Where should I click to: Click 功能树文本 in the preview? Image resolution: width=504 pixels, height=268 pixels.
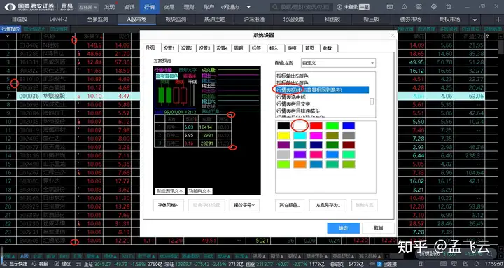point(200,191)
